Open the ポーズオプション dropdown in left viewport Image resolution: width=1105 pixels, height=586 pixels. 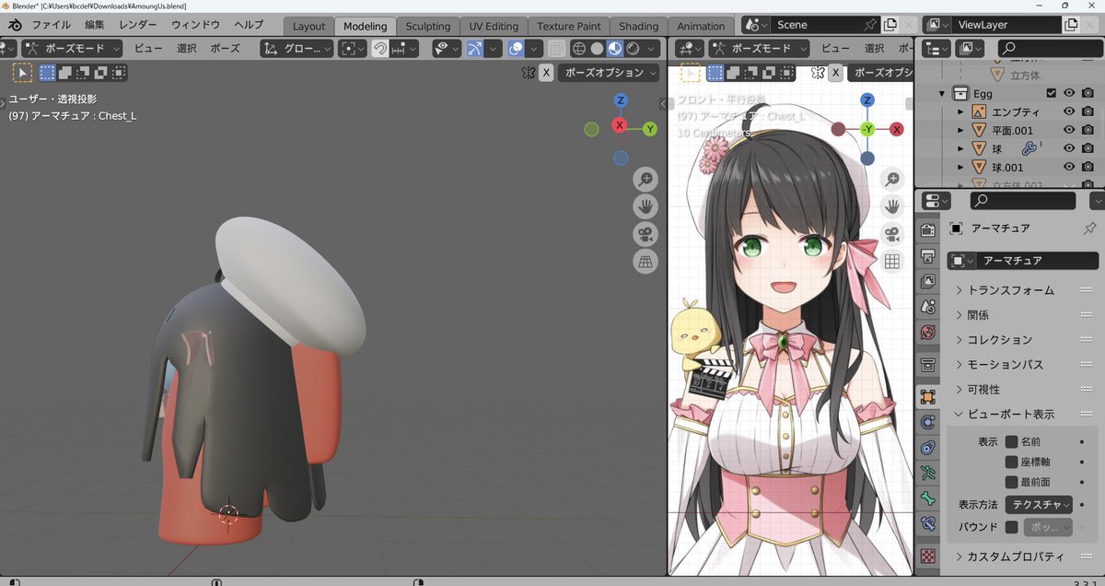611,72
